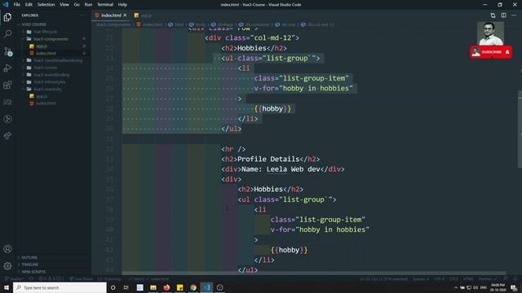Click the master branch status bar item

[x=15, y=279]
